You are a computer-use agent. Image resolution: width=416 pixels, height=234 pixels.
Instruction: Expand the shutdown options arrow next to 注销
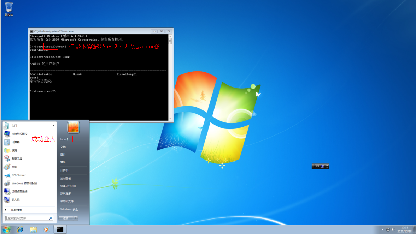pos(75,218)
